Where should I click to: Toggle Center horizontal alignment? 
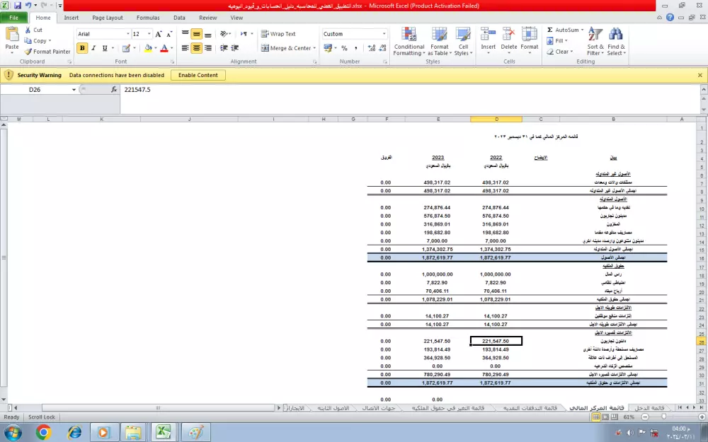point(196,48)
